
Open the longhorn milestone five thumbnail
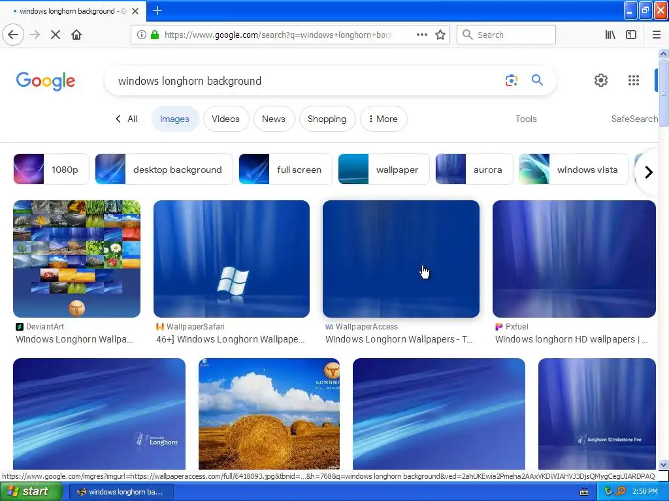(597, 414)
